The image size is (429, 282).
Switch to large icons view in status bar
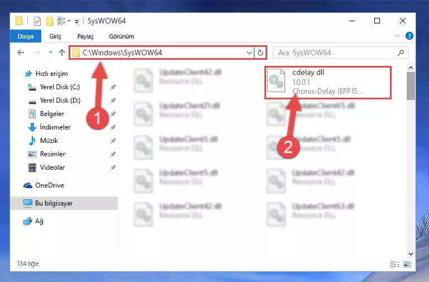pyautogui.click(x=407, y=264)
